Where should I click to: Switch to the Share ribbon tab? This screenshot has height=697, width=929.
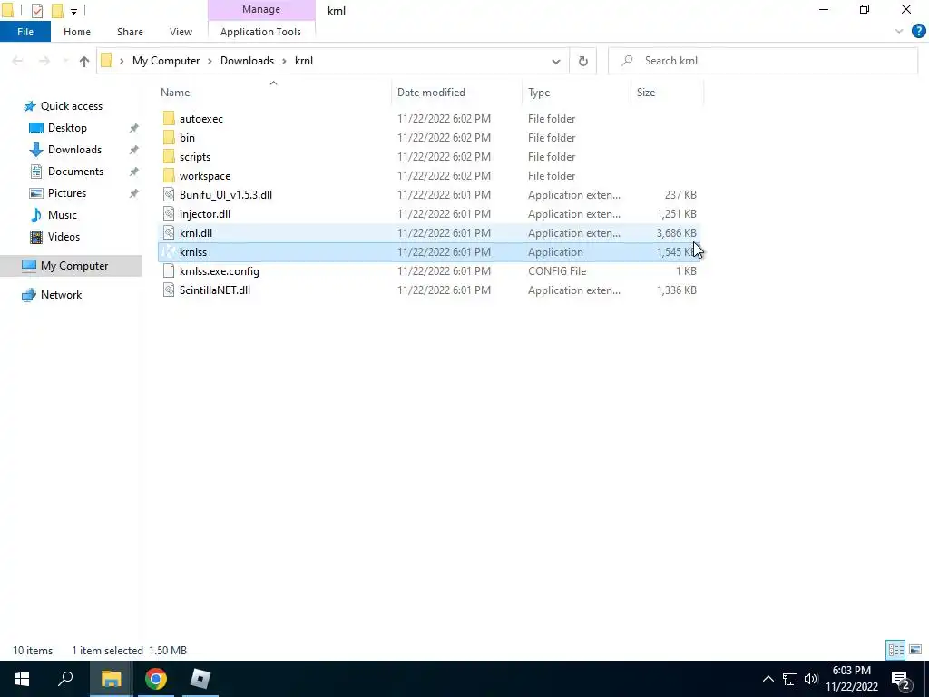(x=130, y=32)
